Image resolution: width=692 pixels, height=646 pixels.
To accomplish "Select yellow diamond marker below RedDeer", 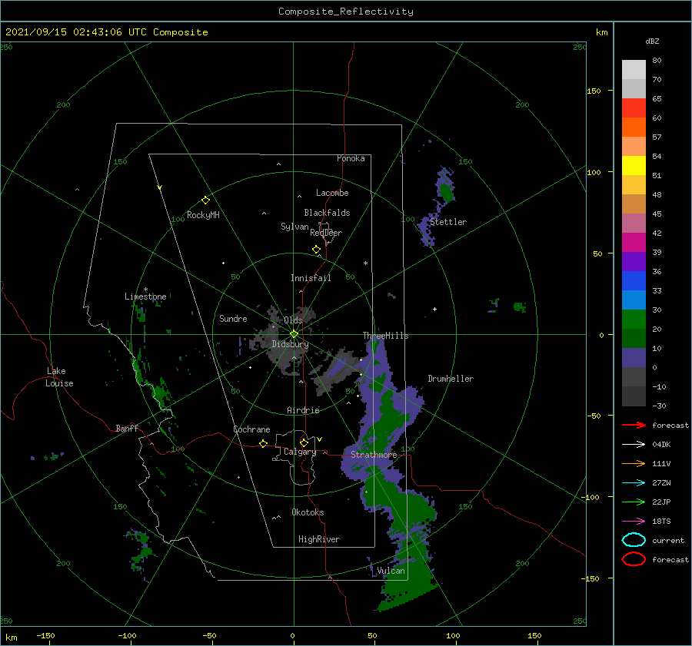I will tap(317, 250).
